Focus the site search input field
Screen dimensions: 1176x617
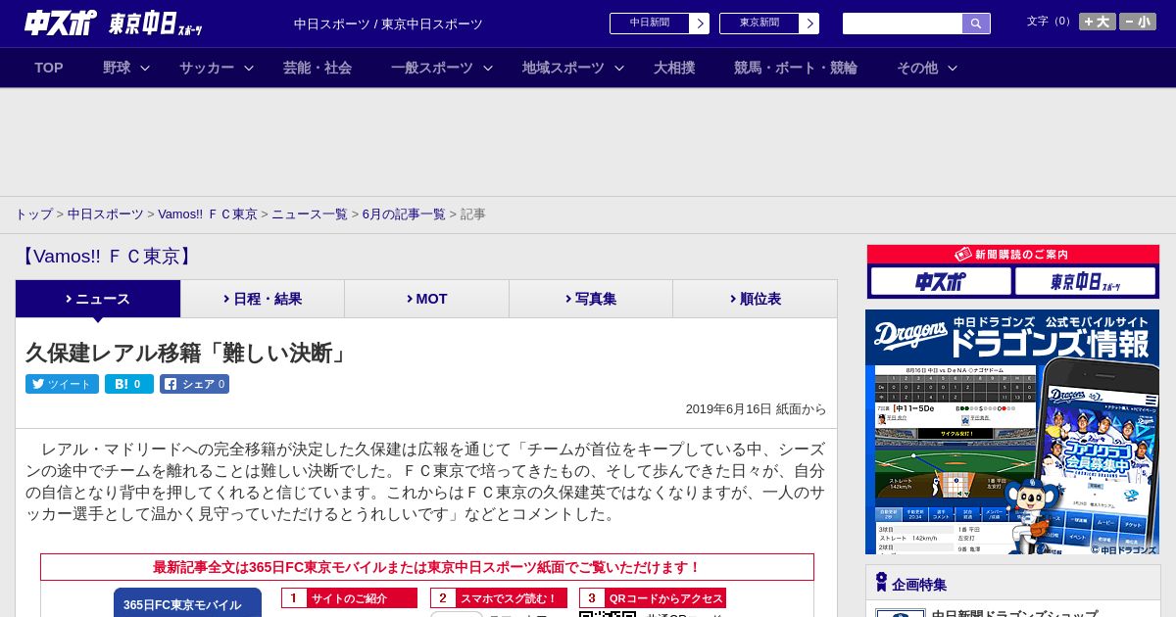pos(903,24)
